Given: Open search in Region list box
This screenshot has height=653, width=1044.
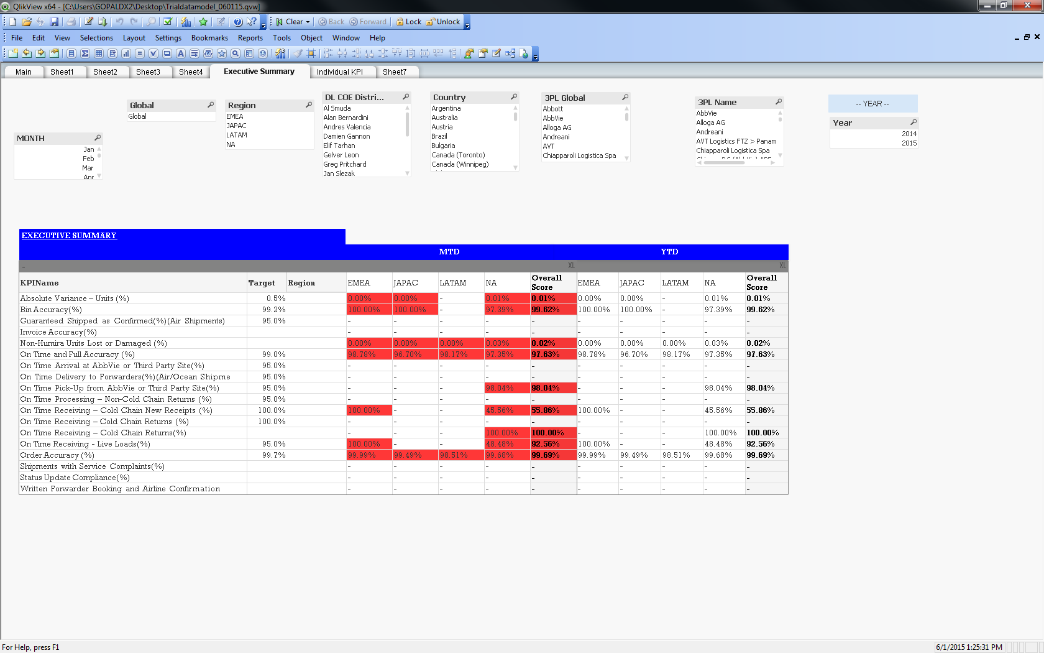Looking at the screenshot, I should point(309,105).
